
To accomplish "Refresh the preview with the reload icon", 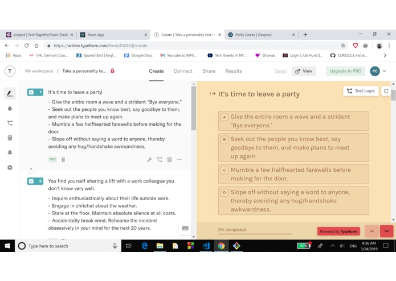I will coord(386,91).
